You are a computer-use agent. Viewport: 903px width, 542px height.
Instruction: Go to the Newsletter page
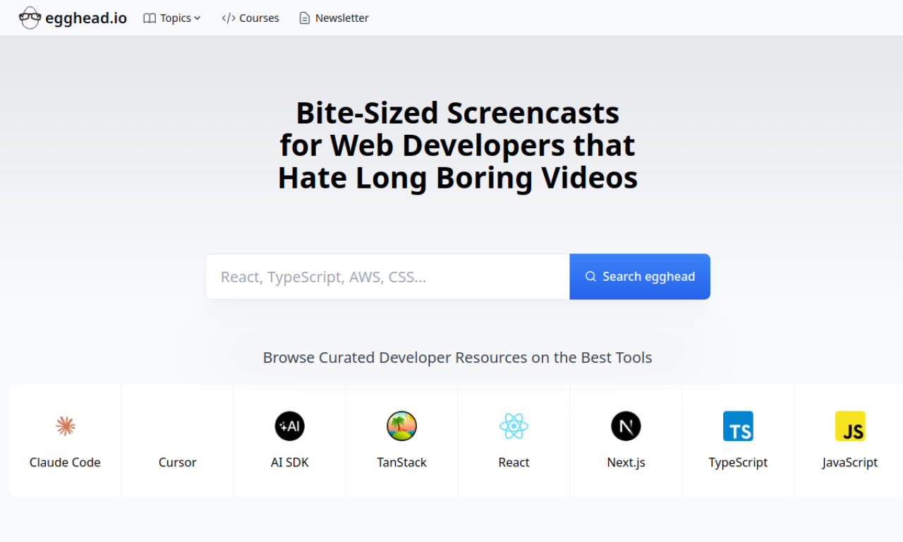click(x=334, y=18)
